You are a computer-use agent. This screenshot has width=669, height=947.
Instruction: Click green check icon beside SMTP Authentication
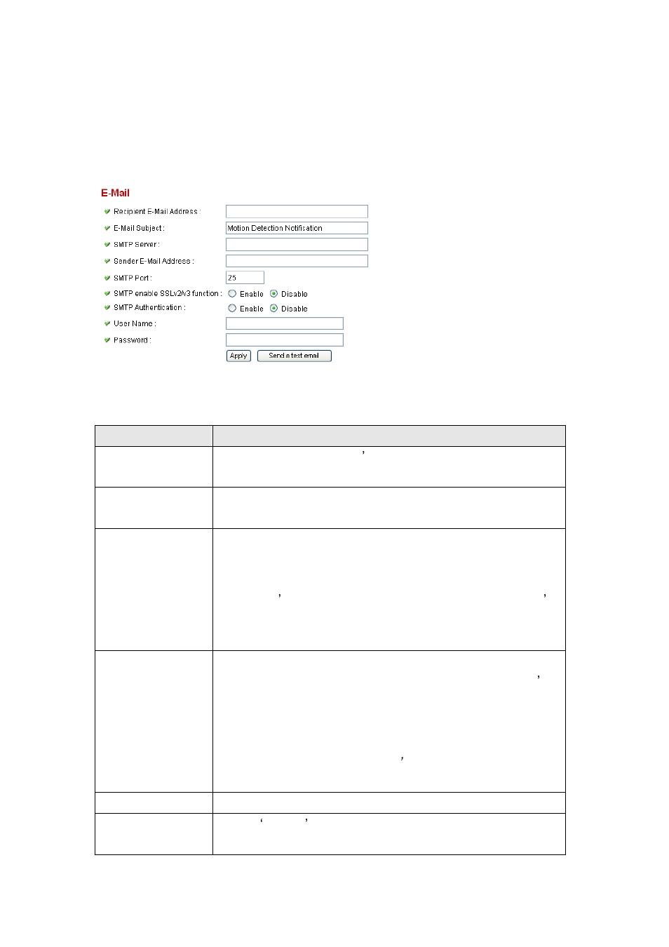(107, 307)
